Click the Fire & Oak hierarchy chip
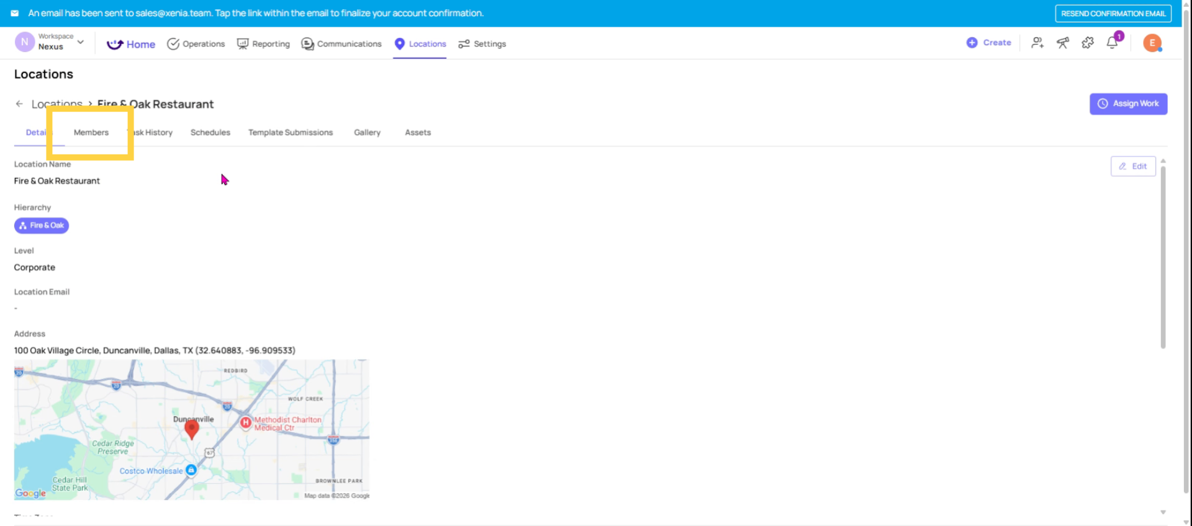 [42, 225]
